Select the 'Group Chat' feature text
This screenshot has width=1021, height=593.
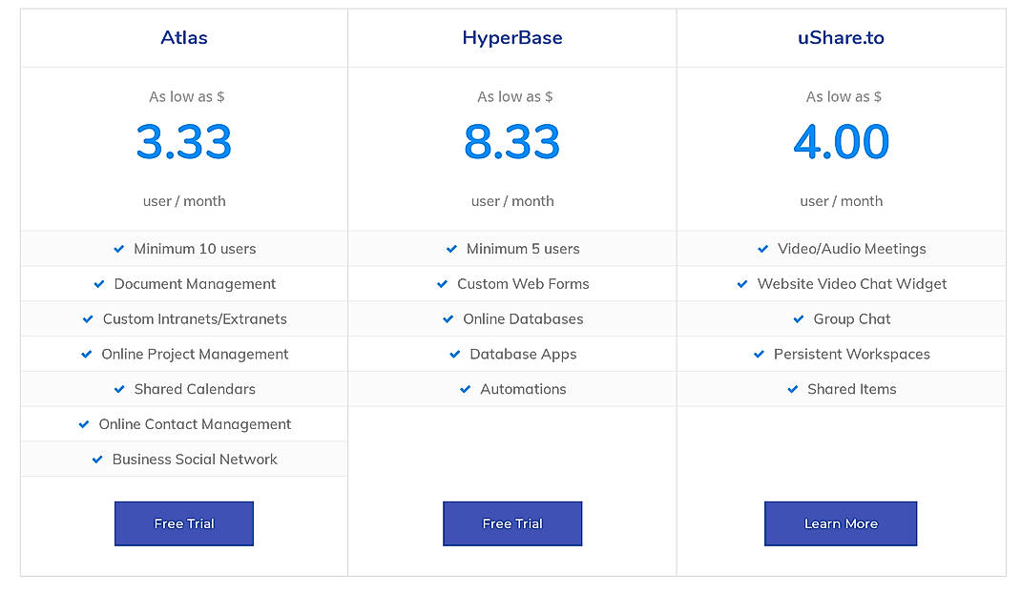pyautogui.click(x=852, y=319)
